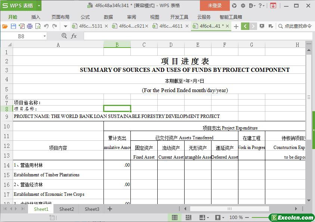Click the 未登录 login button
Screen dimensions: 315x222
[x=214, y=6]
